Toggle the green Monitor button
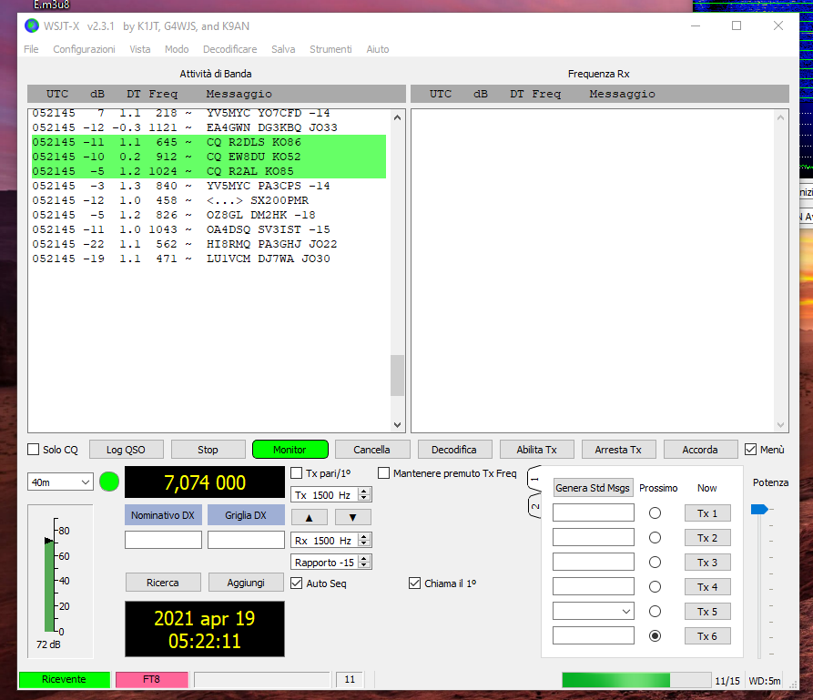This screenshot has width=813, height=700. [x=290, y=450]
